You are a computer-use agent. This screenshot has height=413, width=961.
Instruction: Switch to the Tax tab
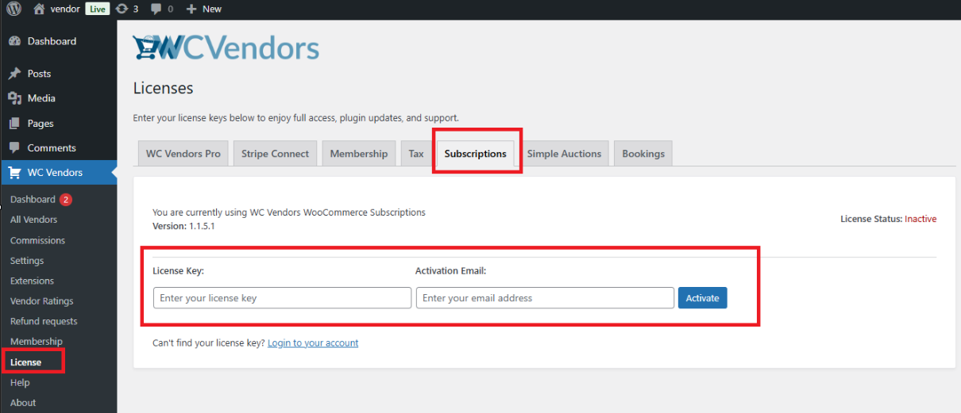point(416,154)
